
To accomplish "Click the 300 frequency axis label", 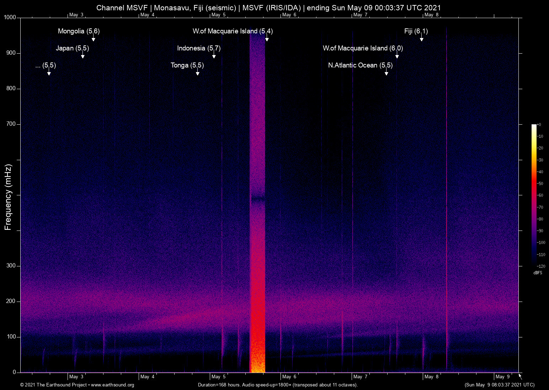I will pyautogui.click(x=11, y=266).
